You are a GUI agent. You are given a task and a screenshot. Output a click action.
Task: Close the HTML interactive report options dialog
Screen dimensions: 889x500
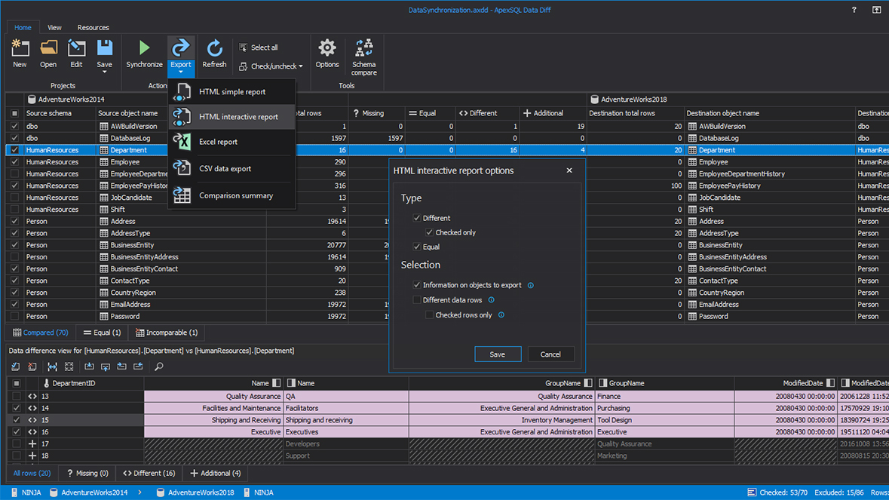click(569, 170)
